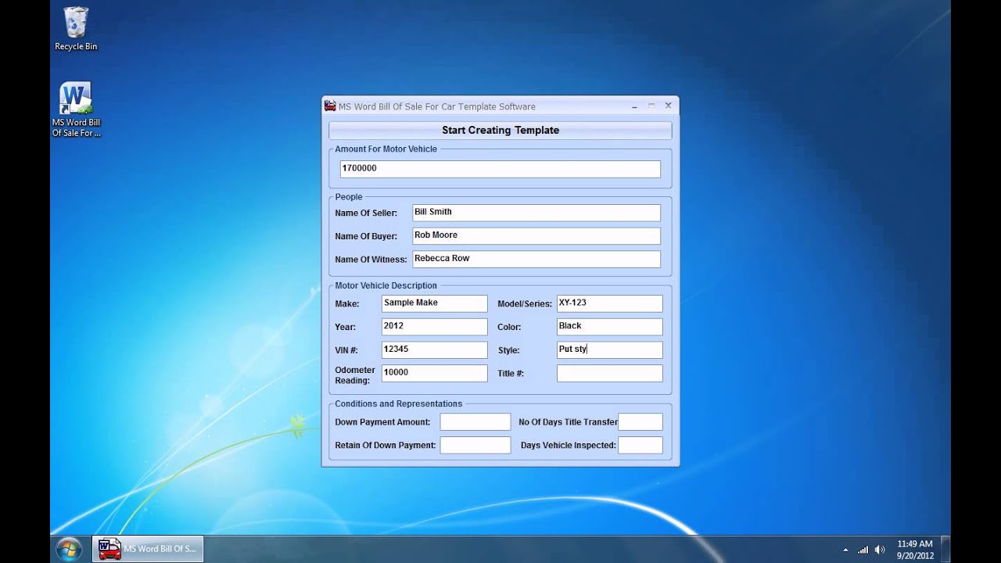1001x563 pixels.
Task: Click the Year input field
Action: pyautogui.click(x=435, y=327)
